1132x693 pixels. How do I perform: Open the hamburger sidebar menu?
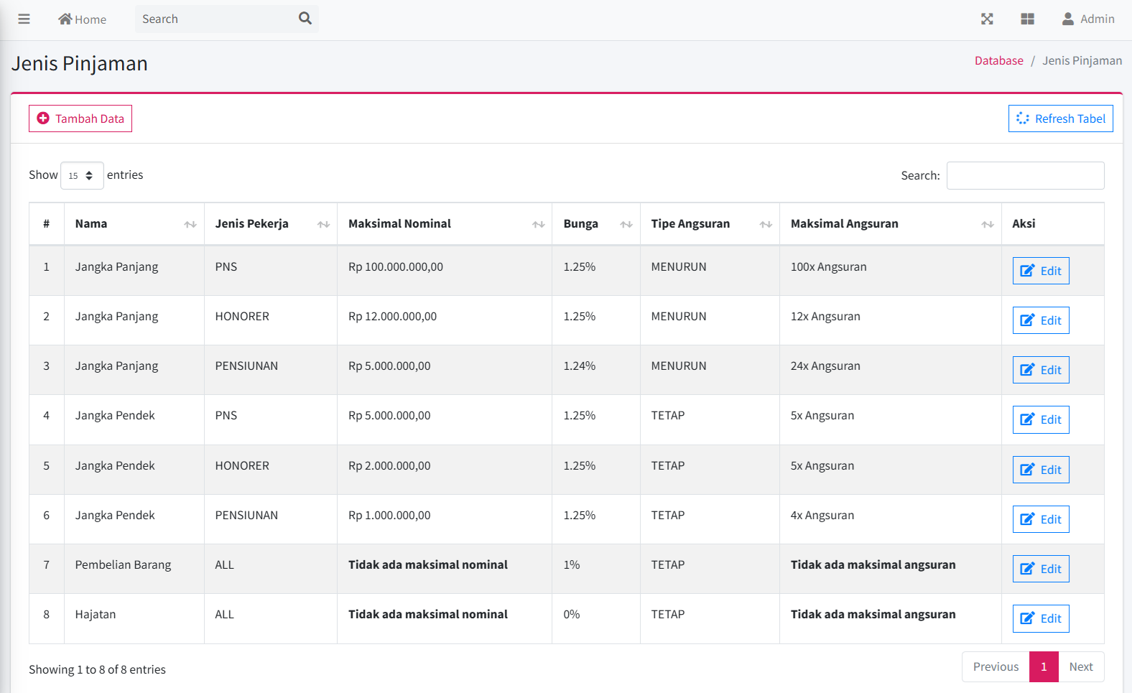(24, 19)
